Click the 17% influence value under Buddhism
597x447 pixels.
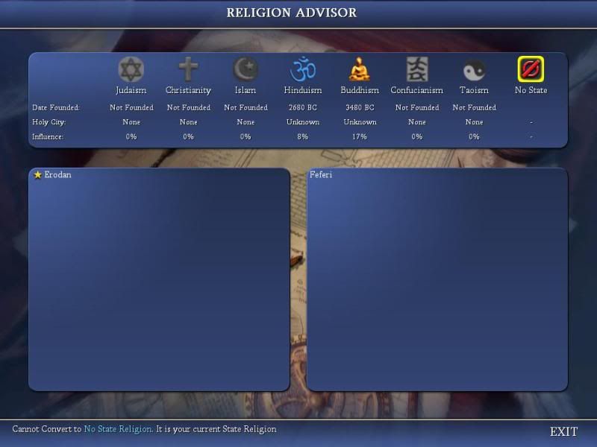pyautogui.click(x=360, y=137)
